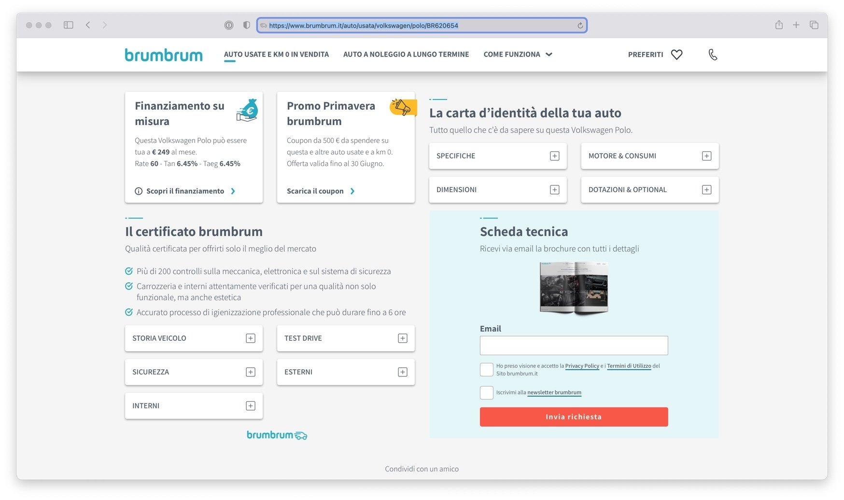Screen dimensions: 844x500
Task: Click the money bag financing icon
Action: (x=247, y=110)
